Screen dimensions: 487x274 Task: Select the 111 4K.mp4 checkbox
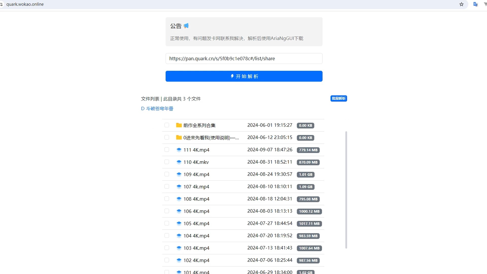click(167, 150)
